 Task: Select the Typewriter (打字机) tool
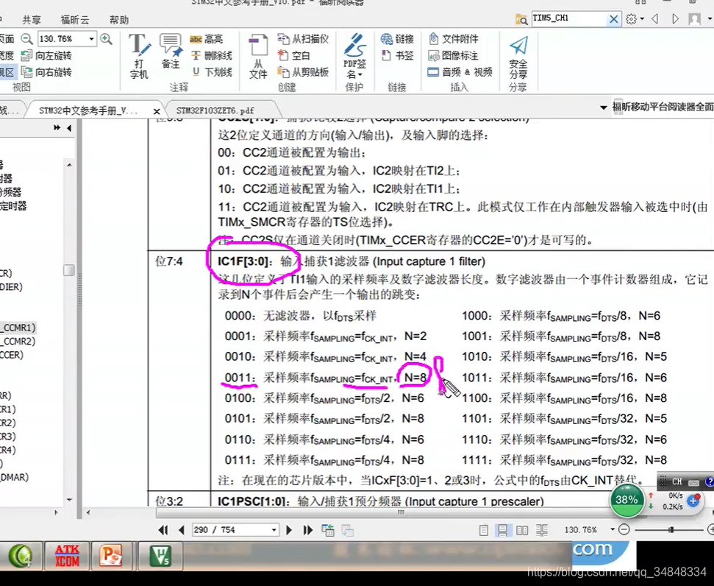click(x=139, y=56)
